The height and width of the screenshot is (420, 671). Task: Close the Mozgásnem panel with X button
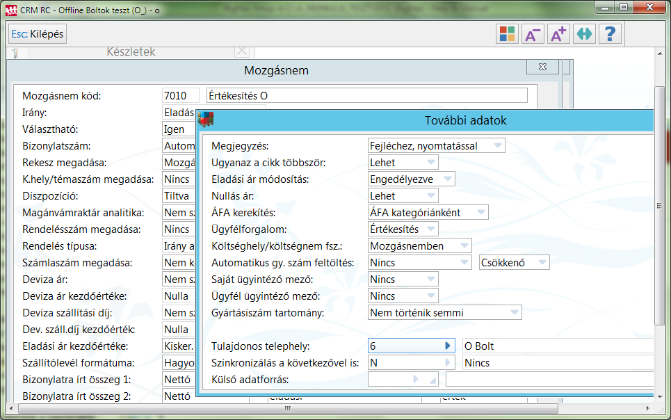click(x=542, y=67)
